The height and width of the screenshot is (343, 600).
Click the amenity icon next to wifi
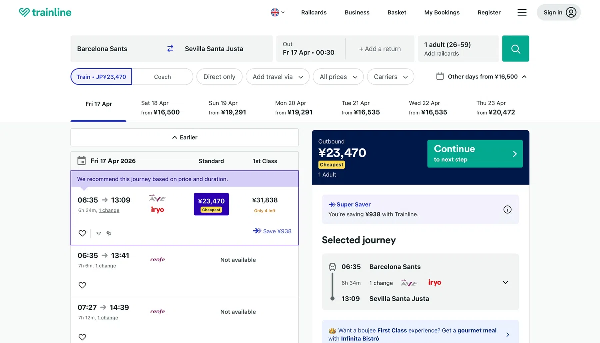pyautogui.click(x=108, y=233)
